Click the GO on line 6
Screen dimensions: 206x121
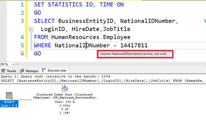[38, 53]
